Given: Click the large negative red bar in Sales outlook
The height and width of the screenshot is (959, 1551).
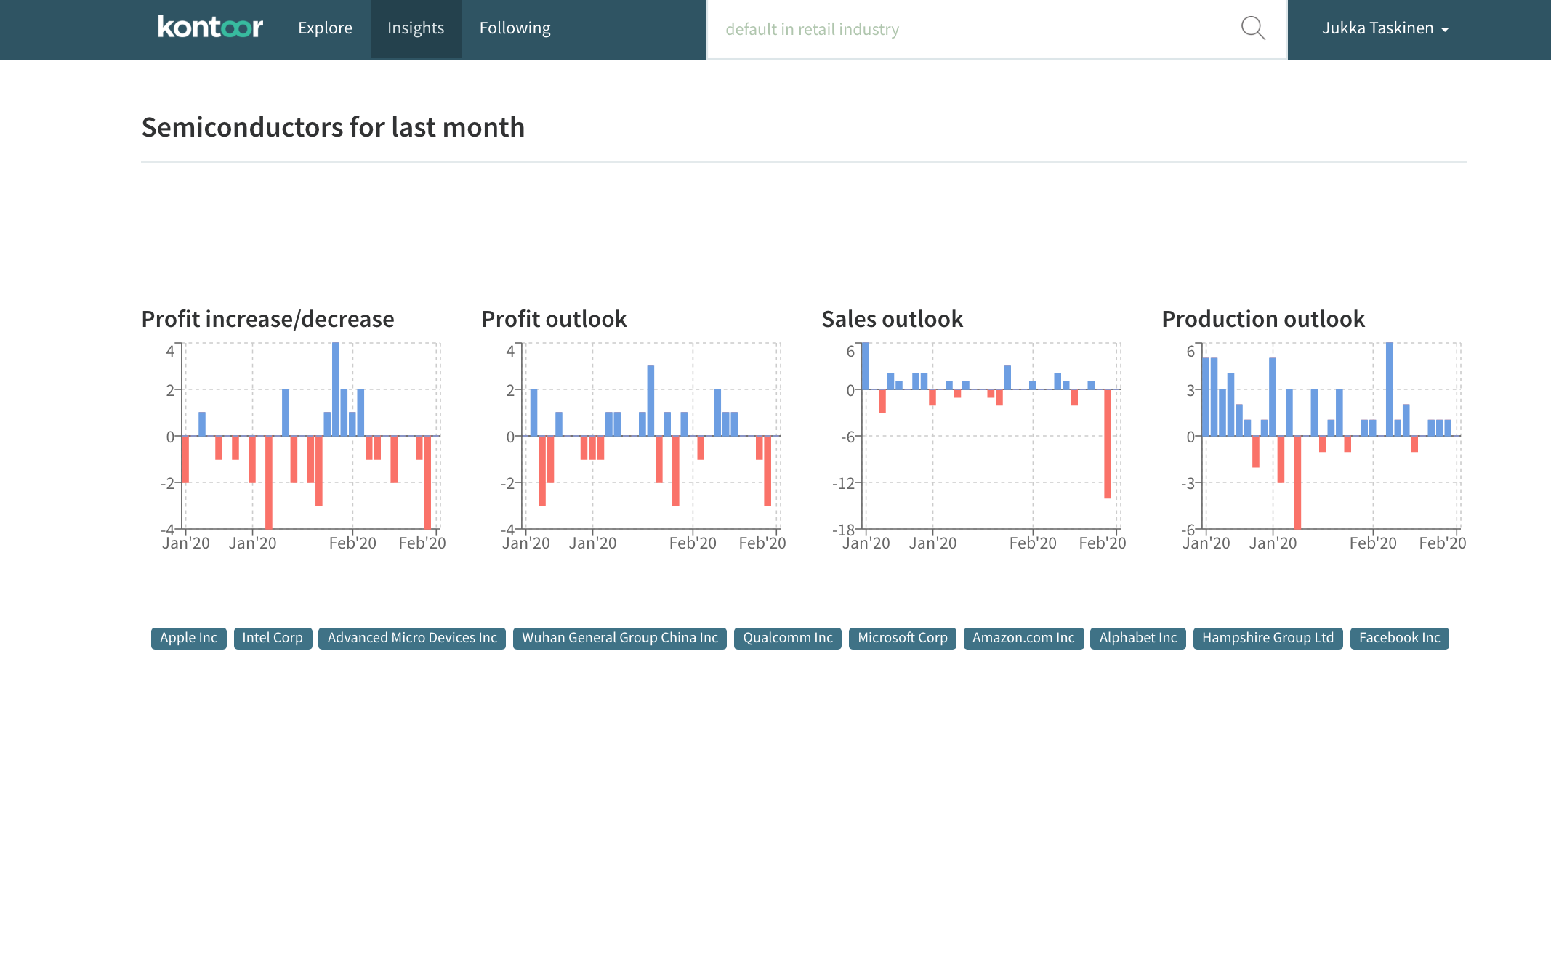Looking at the screenshot, I should click(x=1108, y=444).
